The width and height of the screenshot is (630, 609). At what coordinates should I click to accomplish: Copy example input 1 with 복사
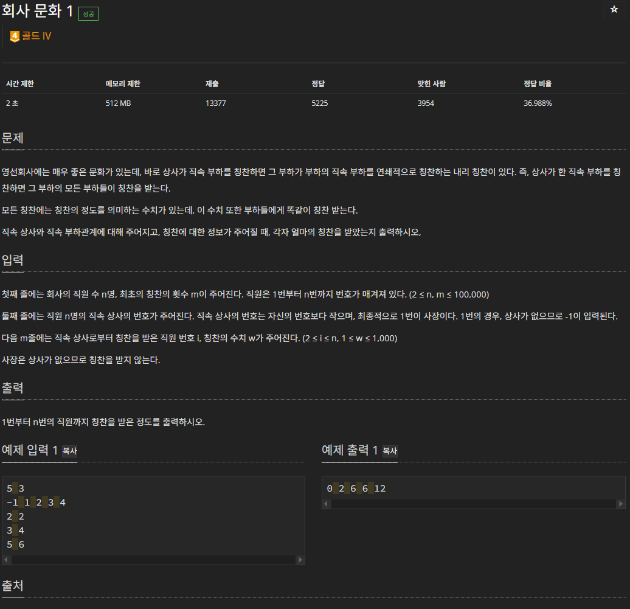pyautogui.click(x=69, y=451)
